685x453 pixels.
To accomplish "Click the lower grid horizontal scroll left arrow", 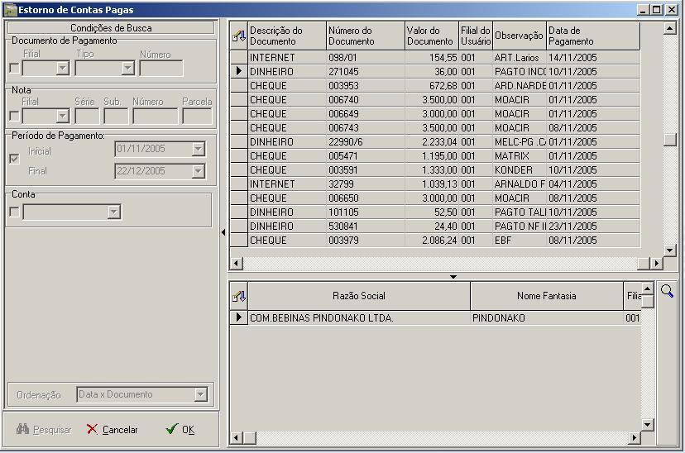I will tap(237, 437).
